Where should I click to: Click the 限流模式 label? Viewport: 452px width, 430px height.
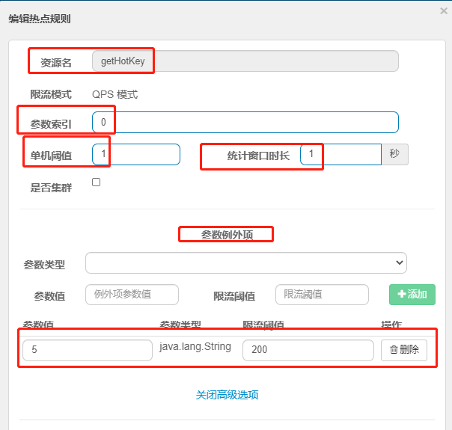51,94
